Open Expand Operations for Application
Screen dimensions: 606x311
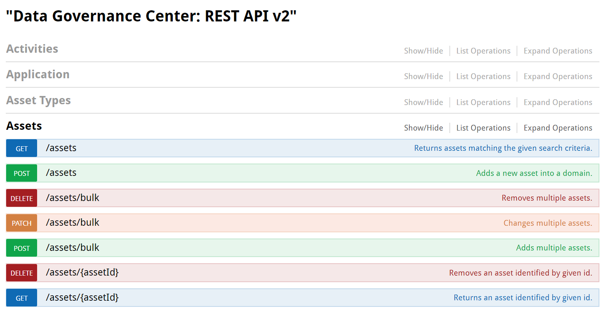558,77
